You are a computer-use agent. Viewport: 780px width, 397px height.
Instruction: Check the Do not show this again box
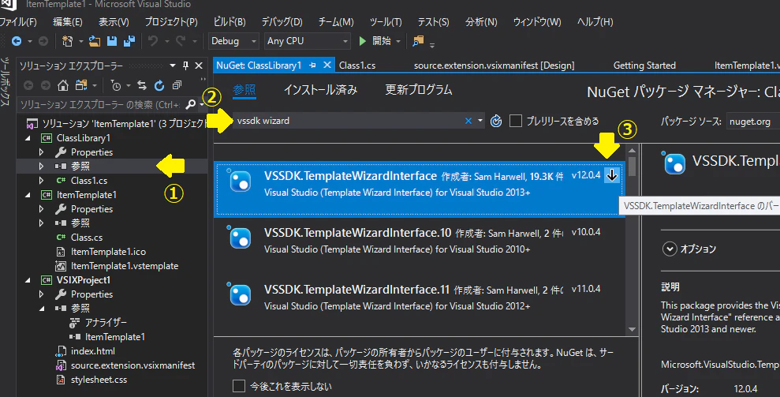pyautogui.click(x=239, y=386)
